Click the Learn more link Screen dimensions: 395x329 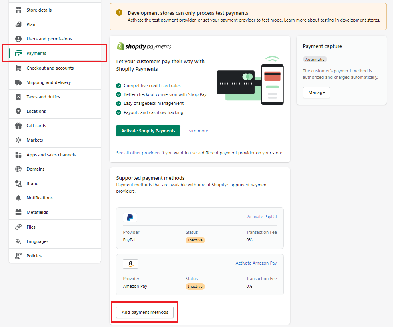[x=197, y=131]
